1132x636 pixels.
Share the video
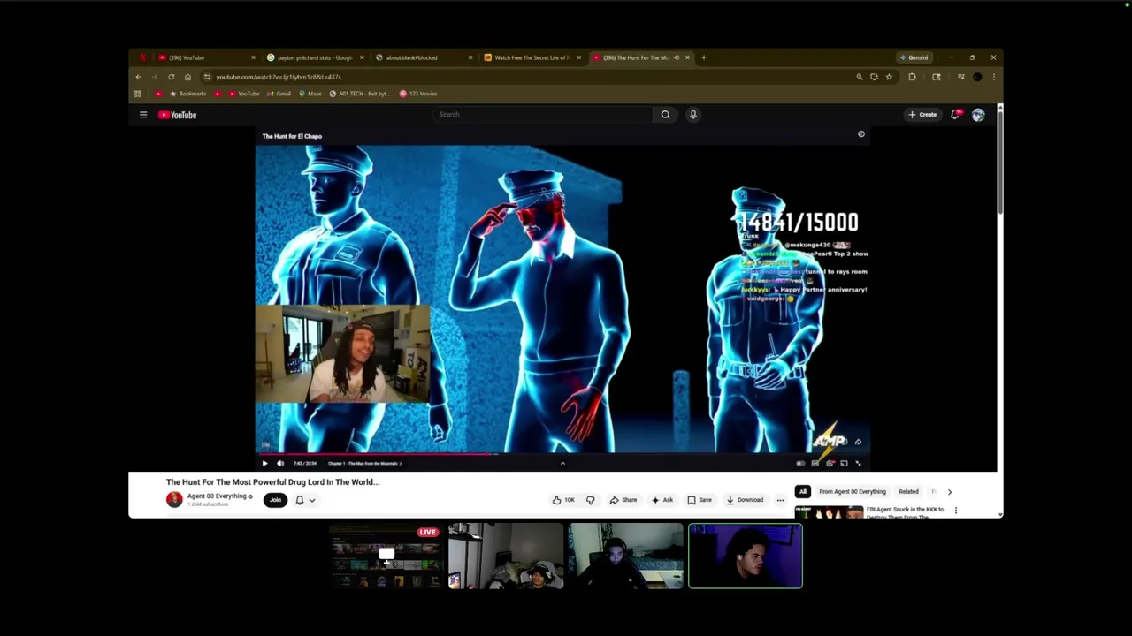pos(623,500)
